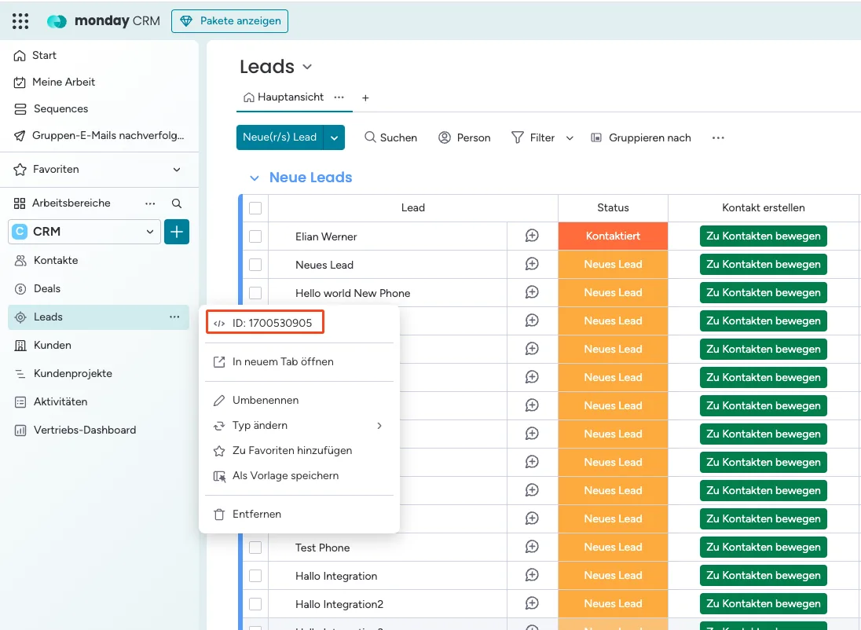This screenshot has height=630, width=861.
Task: Choose In neuem Tab öffnen
Action: click(x=300, y=362)
